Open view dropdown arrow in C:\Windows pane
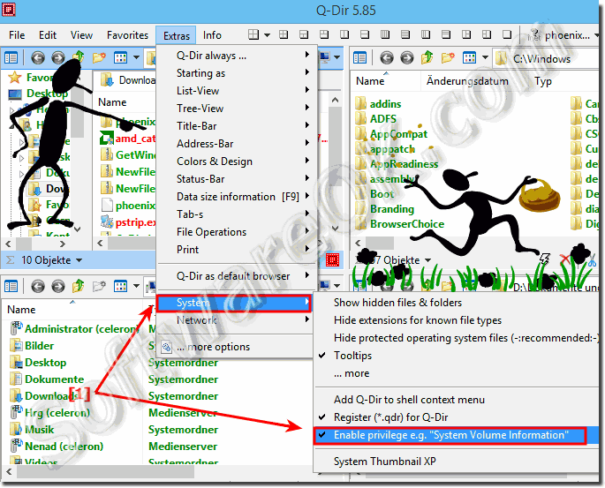 click(x=485, y=58)
